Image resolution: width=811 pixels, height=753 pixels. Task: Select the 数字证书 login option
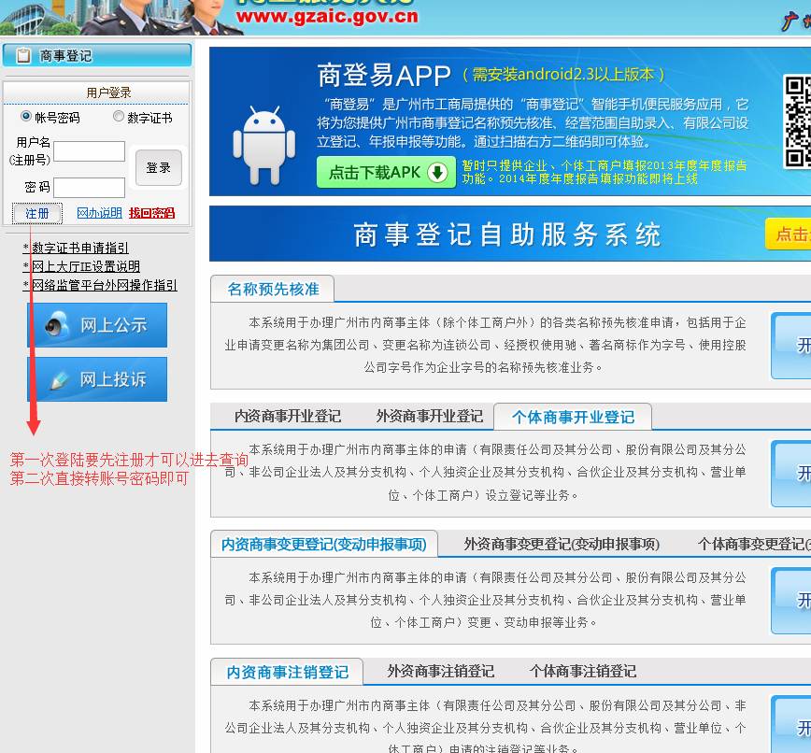point(120,115)
